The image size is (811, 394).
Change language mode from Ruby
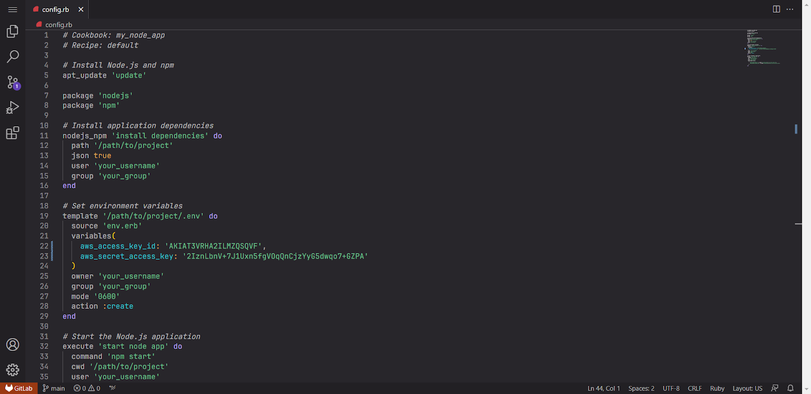click(x=717, y=388)
